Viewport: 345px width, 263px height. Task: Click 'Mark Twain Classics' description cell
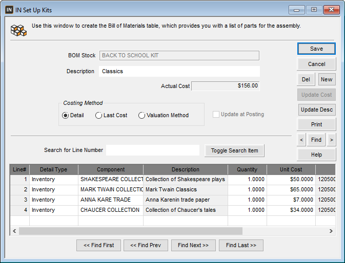point(186,189)
